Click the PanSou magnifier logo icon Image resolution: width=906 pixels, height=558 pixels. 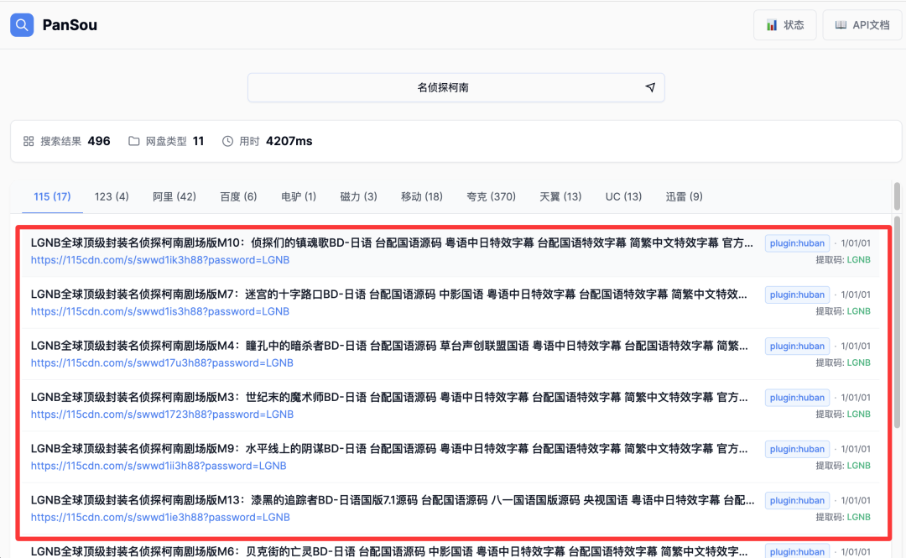(x=22, y=25)
